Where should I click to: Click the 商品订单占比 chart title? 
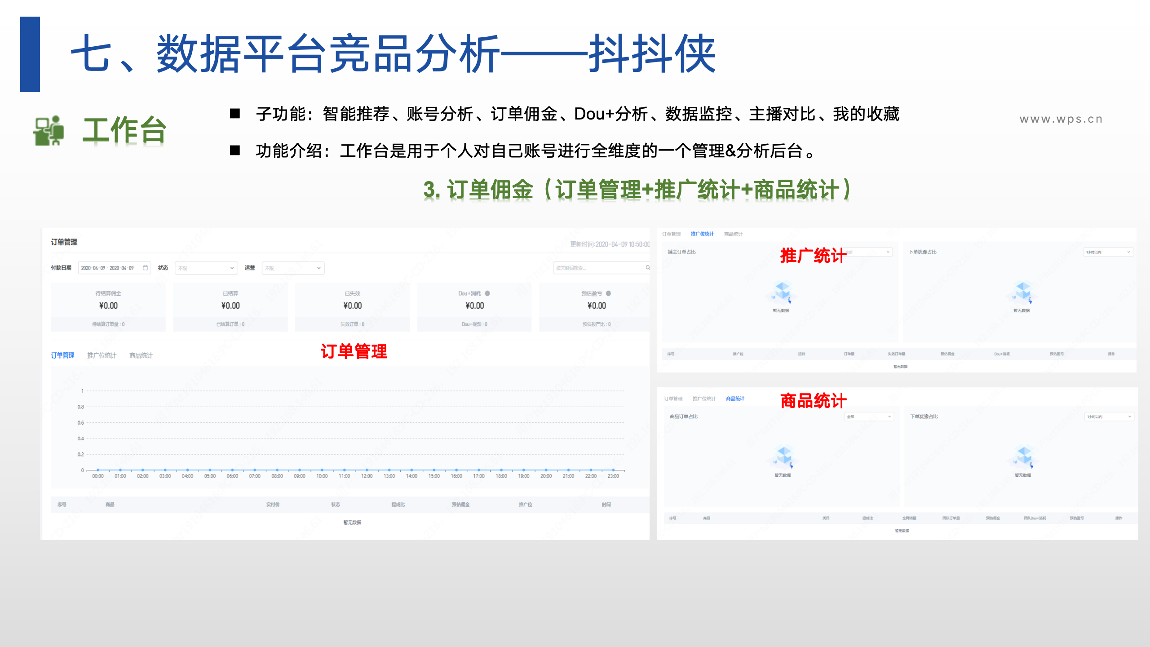(x=684, y=417)
